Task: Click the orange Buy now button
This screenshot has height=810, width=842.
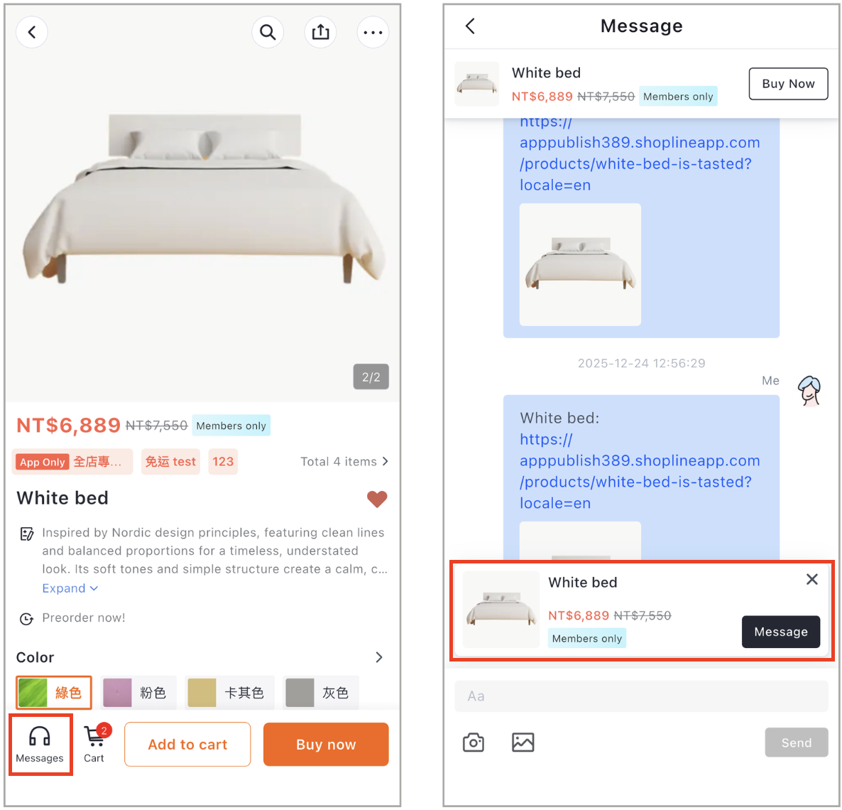Action: point(326,745)
